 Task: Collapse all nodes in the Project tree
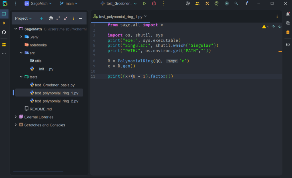click(65, 18)
